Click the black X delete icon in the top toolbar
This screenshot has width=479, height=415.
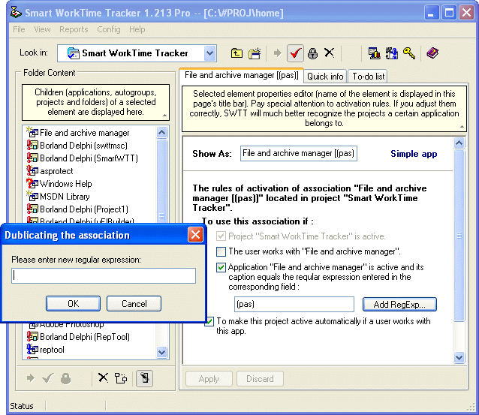330,53
